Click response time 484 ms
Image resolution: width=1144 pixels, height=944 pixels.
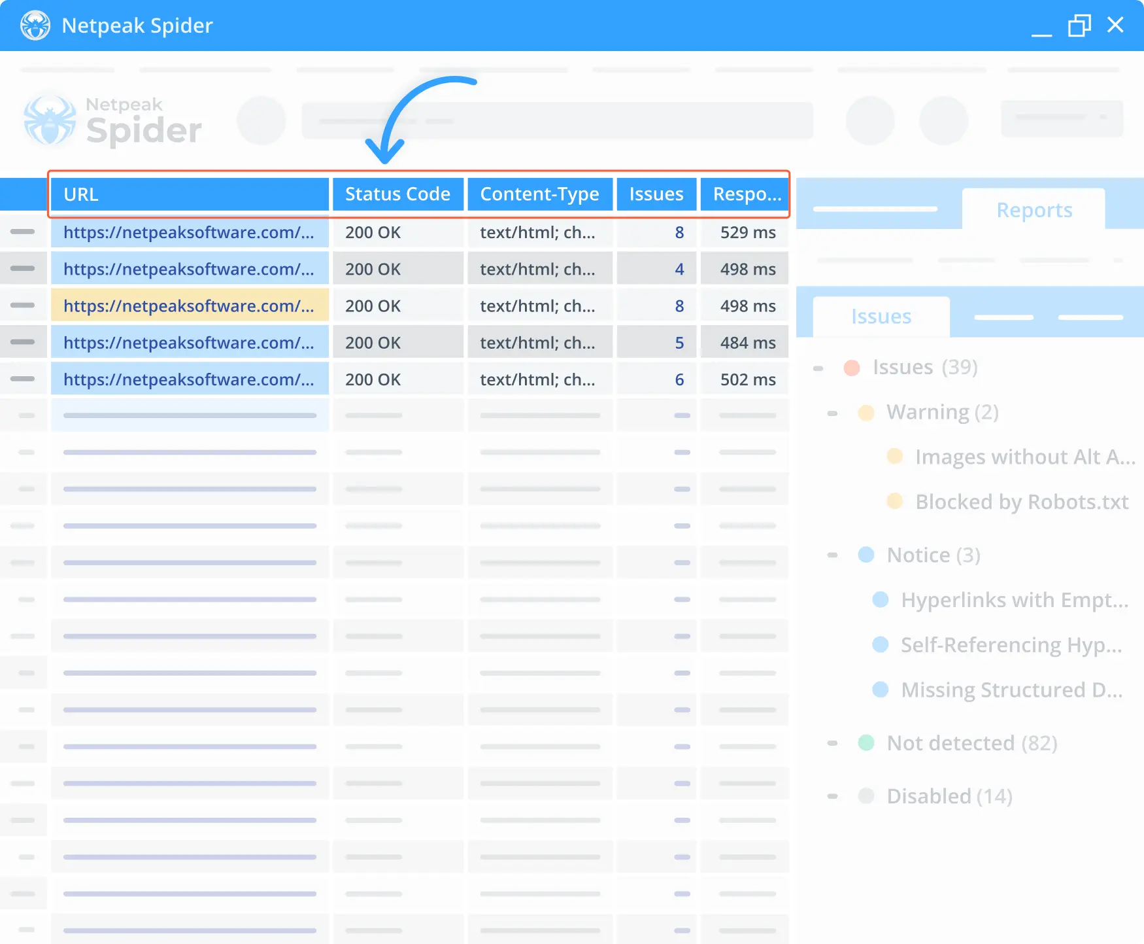(x=748, y=343)
